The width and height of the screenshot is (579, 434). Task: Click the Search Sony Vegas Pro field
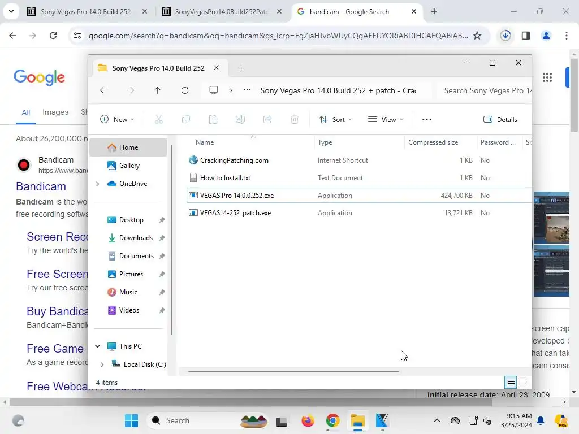(x=485, y=90)
